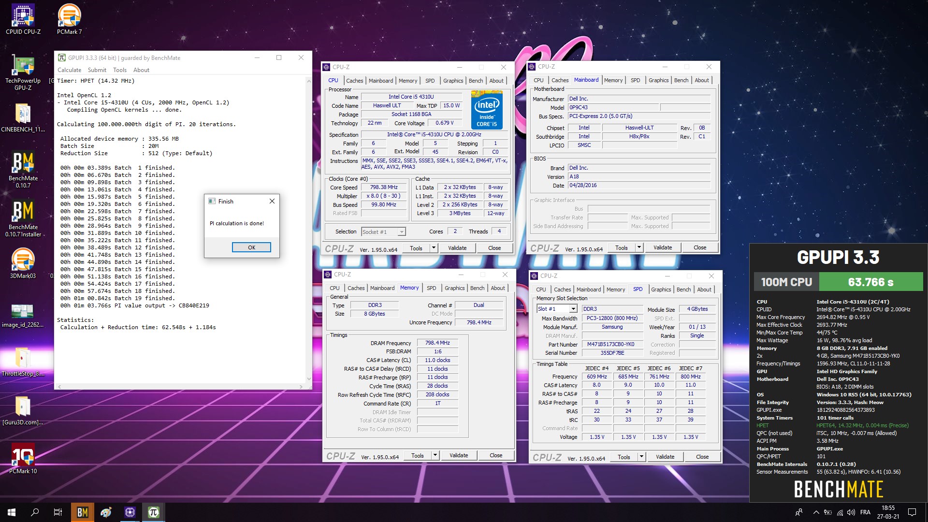Screen dimensions: 928x522
Task: Click Validate in Mainboard window
Action: [x=663, y=247]
